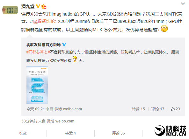Open the 评论 36 comments tab
This screenshot has height=139, width=189.
[x=118, y=133]
